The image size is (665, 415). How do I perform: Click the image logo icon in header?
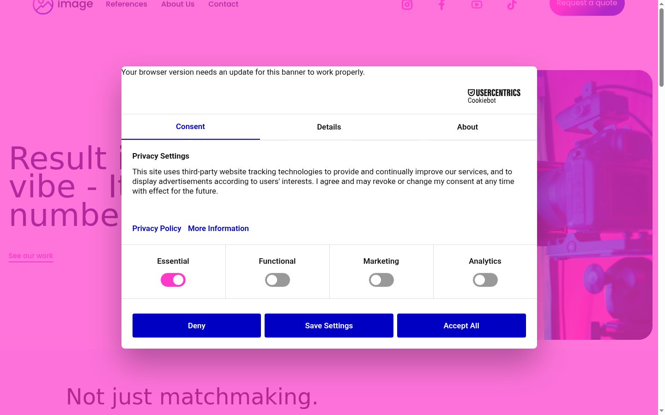pyautogui.click(x=63, y=6)
